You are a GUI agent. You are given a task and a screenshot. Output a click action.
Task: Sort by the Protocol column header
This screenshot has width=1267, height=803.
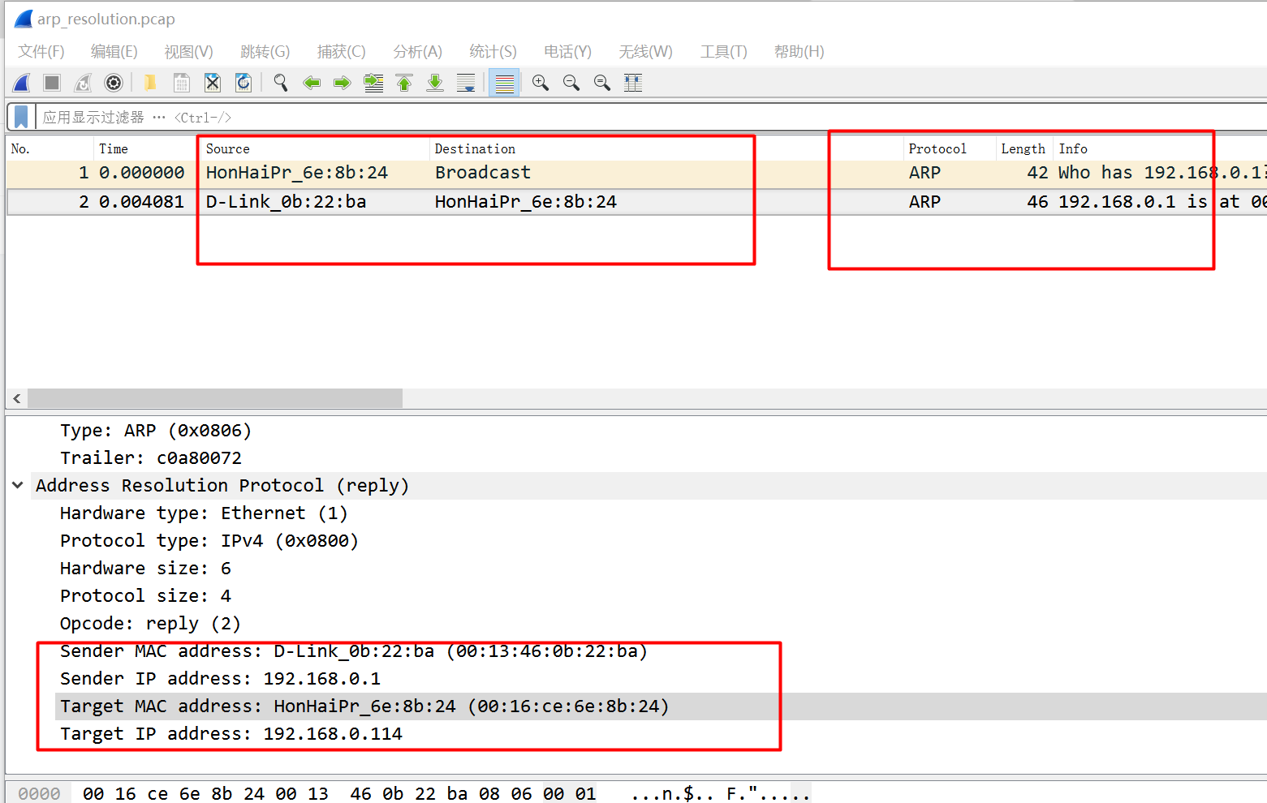point(950,148)
